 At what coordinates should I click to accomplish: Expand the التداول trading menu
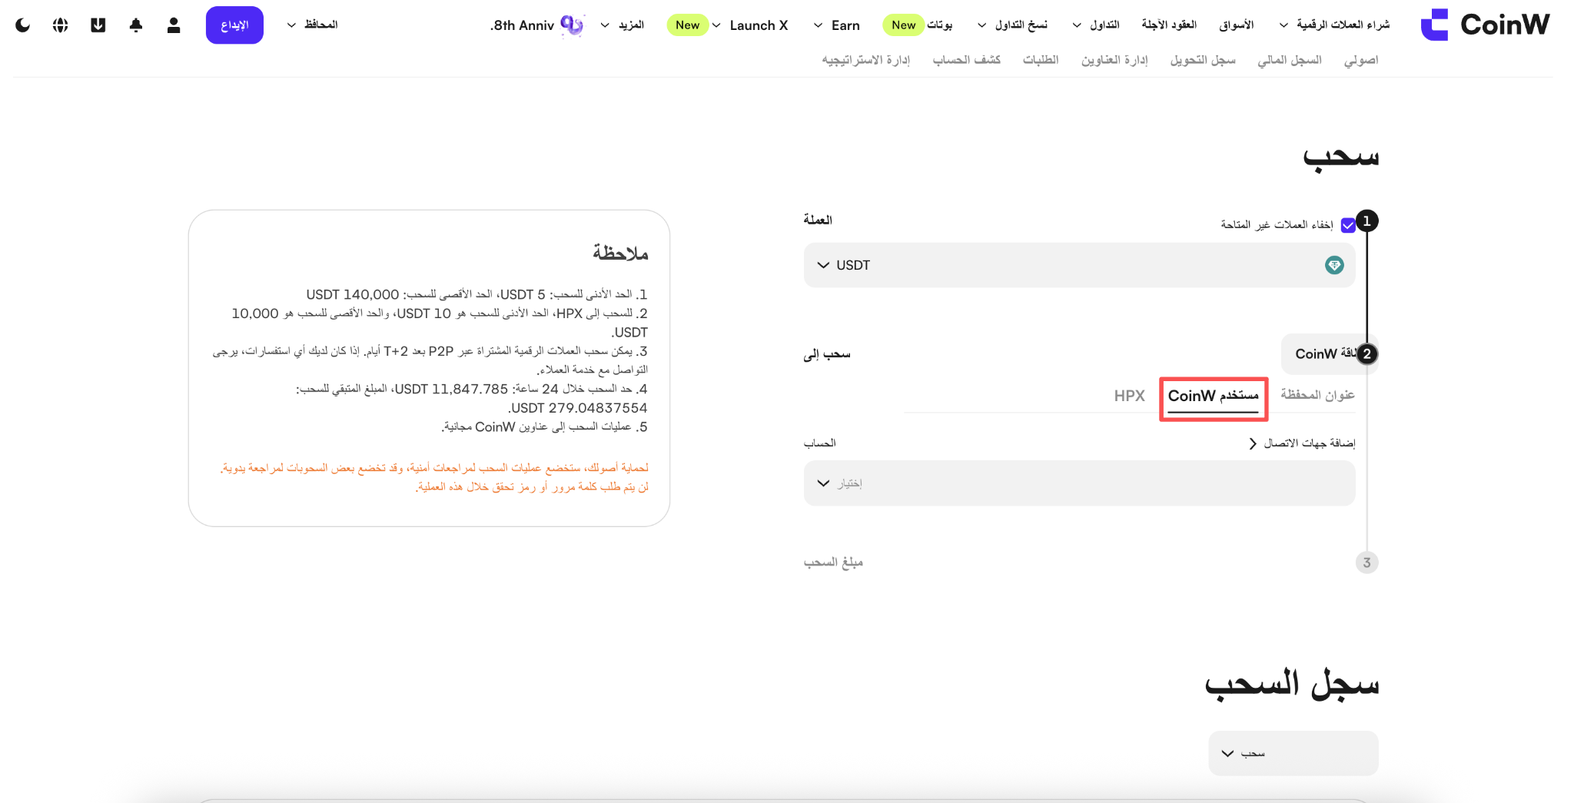[1096, 25]
